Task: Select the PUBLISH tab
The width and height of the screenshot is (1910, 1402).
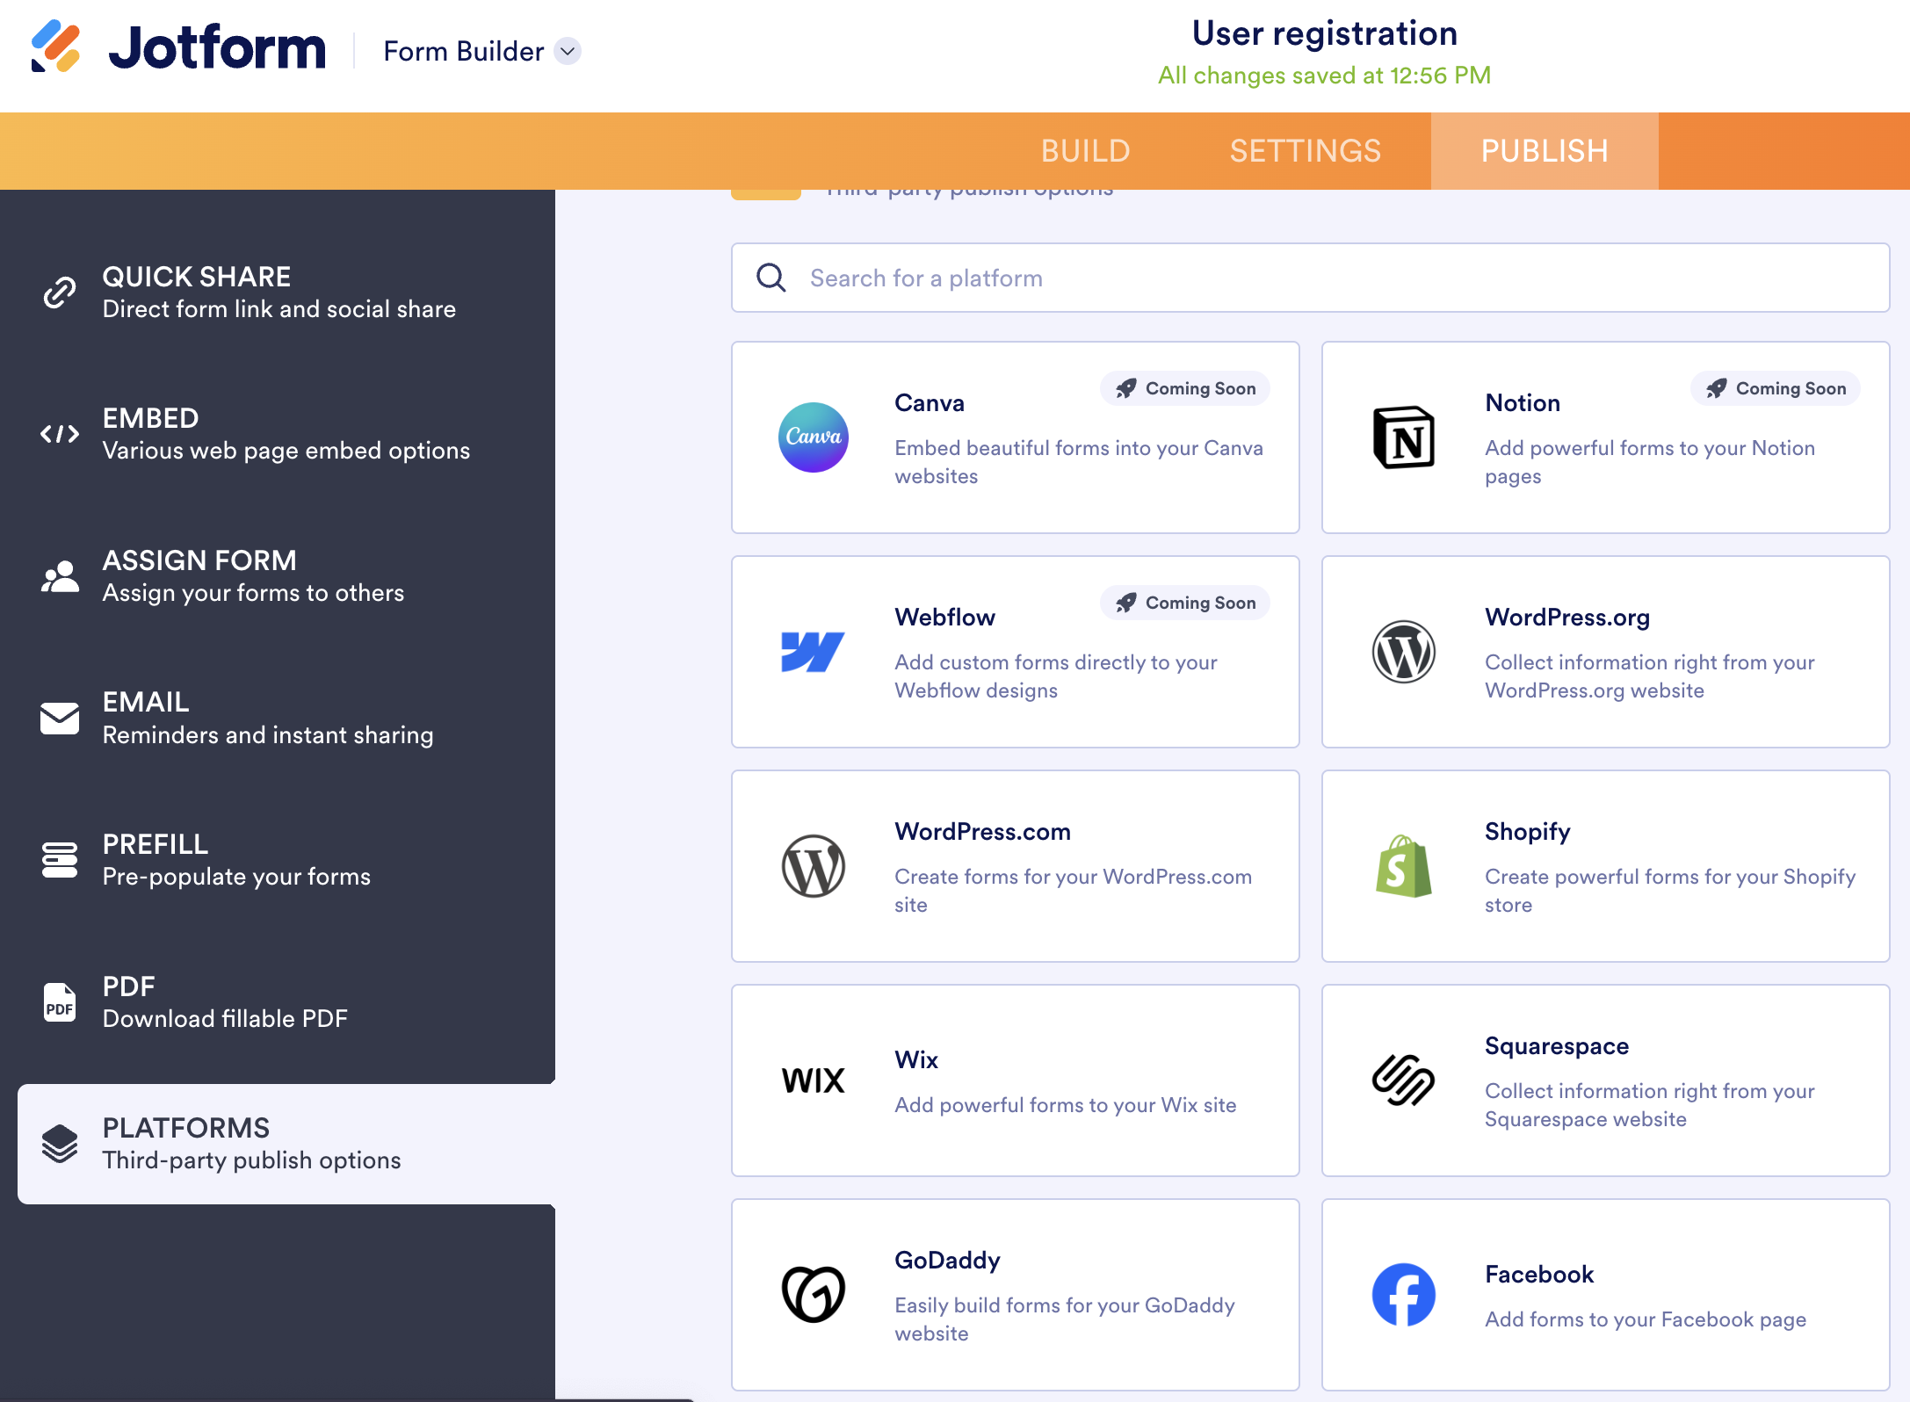Action: [x=1545, y=151]
